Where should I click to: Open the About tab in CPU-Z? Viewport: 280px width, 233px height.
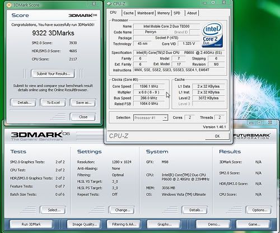coord(192,13)
